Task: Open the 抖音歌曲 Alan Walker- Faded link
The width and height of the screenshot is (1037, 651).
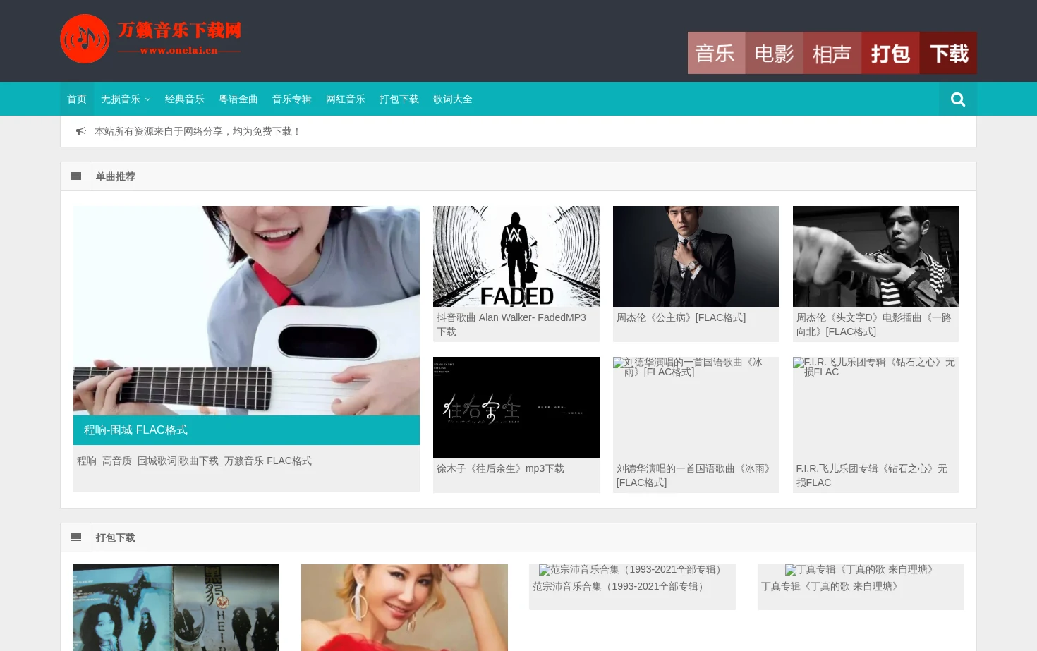Action: tap(512, 324)
